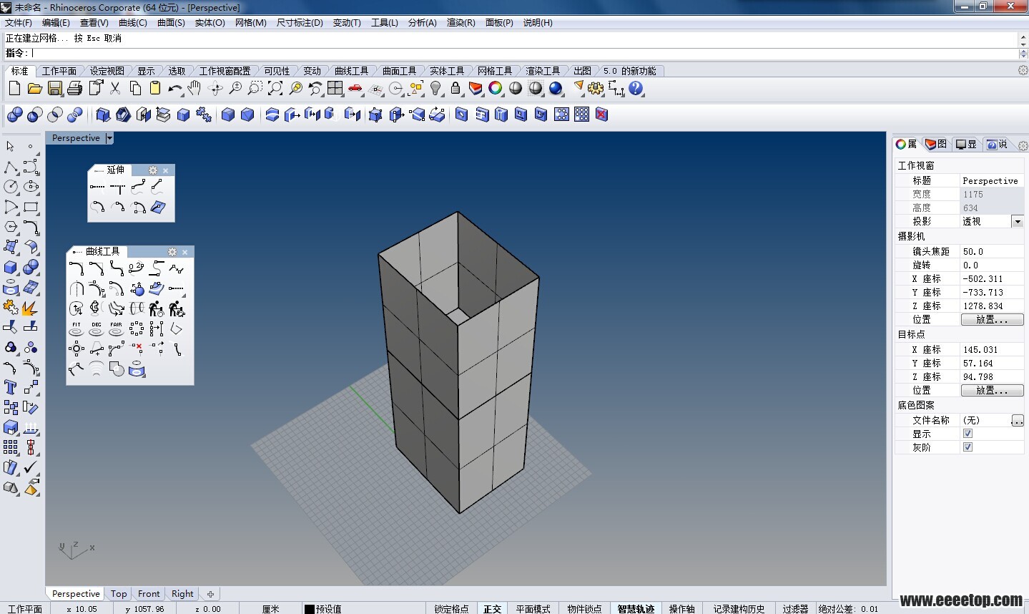Toggle 记录建构历史 in status bar
The width and height of the screenshot is (1029, 614).
tap(739, 608)
